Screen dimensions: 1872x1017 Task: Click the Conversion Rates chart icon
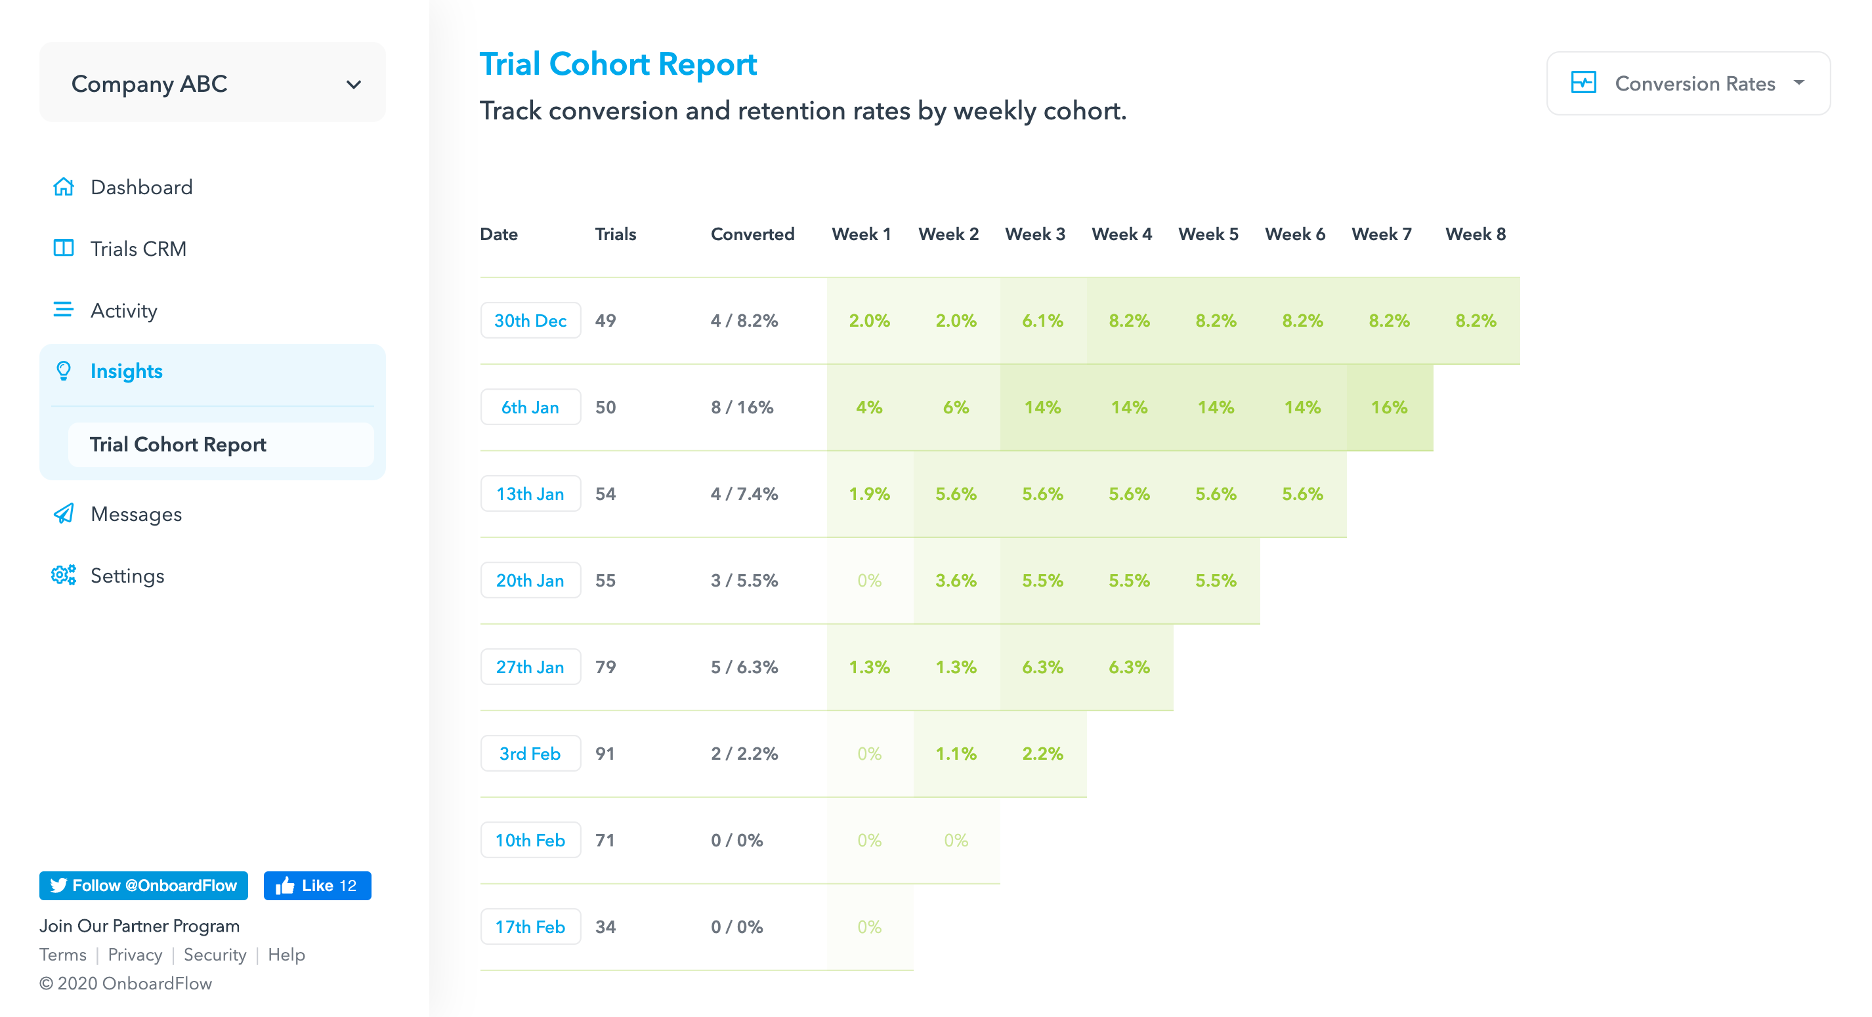(x=1583, y=83)
